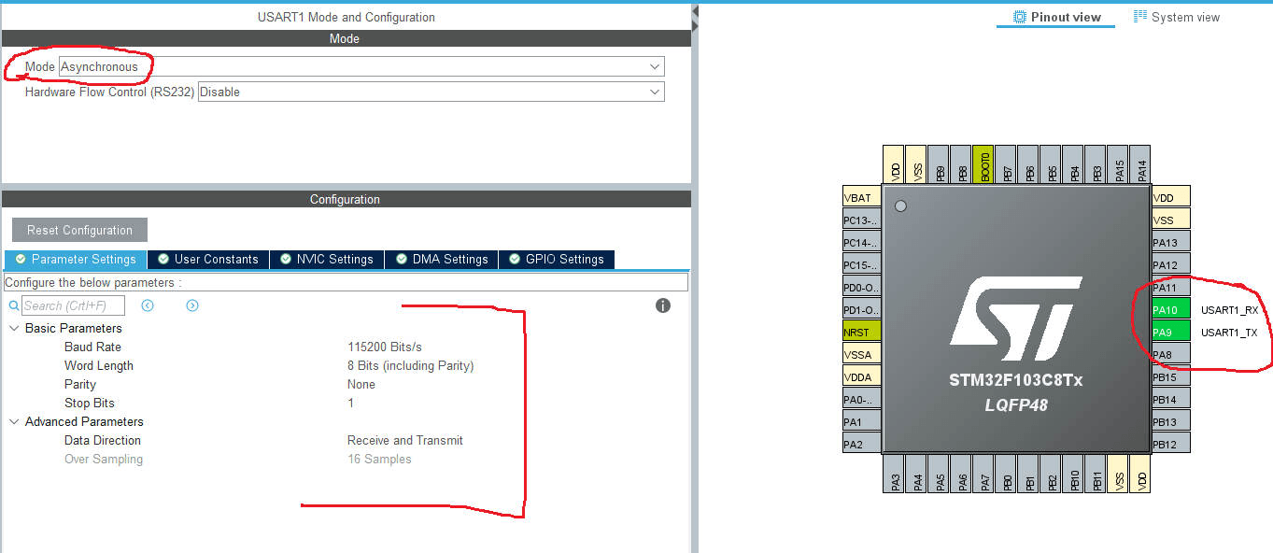This screenshot has width=1273, height=553.
Task: Open the Hardware Flow Control dropdown
Action: [431, 92]
